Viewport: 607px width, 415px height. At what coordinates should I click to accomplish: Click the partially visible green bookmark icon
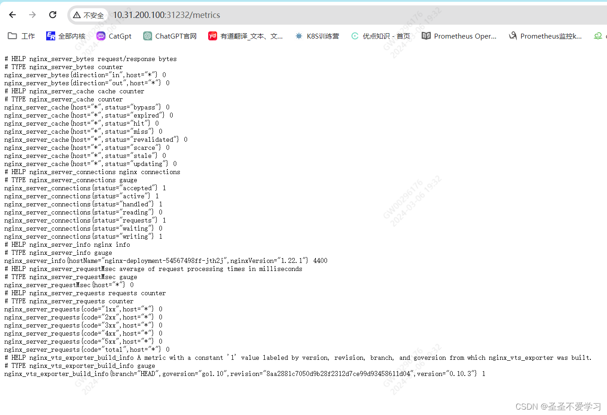coord(598,36)
